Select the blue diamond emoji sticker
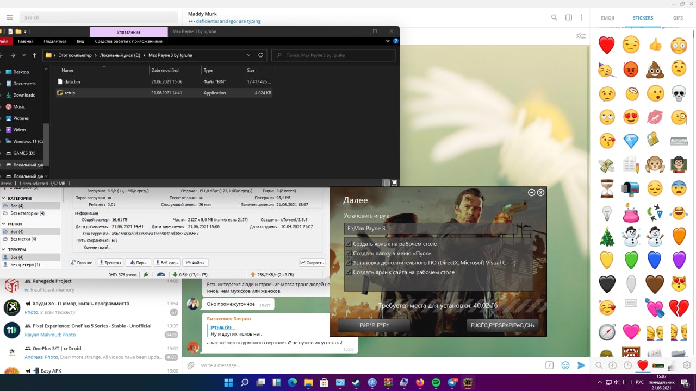This screenshot has height=391, width=696. click(x=631, y=141)
